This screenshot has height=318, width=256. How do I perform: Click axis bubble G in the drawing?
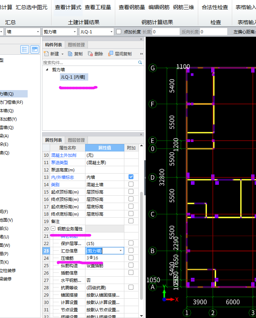[152, 68]
